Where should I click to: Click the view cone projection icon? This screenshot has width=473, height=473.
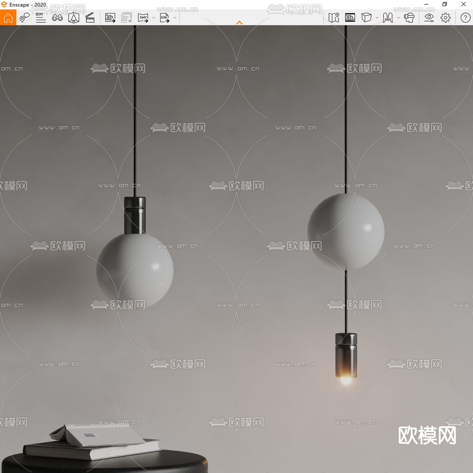click(x=74, y=18)
